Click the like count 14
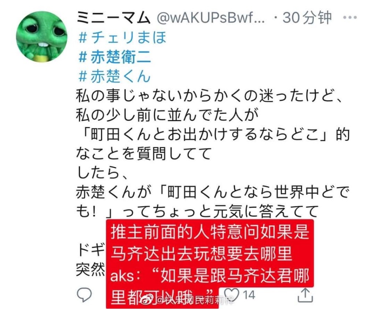Image resolution: width=375 pixels, height=309 pixels. (x=249, y=294)
